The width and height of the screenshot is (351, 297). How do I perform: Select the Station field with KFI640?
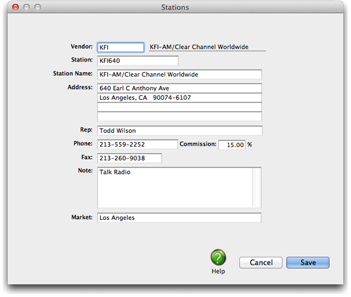pyautogui.click(x=138, y=60)
